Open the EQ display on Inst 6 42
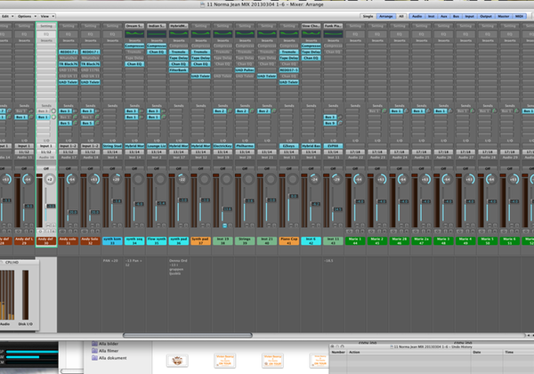This screenshot has width=534, height=374. (x=311, y=34)
